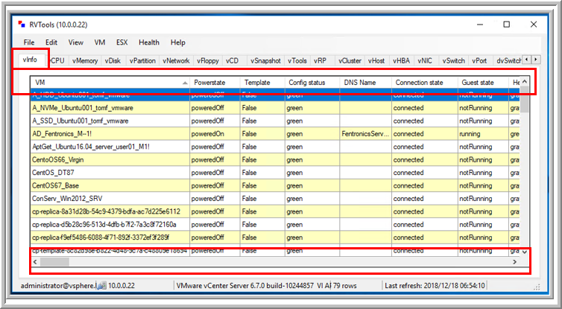Maximize the RVTools window
This screenshot has height=309, width=562.
coord(507,24)
